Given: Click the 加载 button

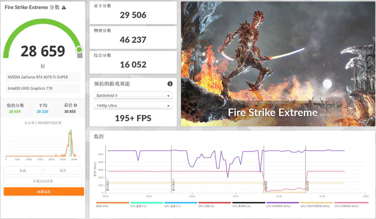Looking at the screenshot, I should coord(23,170).
